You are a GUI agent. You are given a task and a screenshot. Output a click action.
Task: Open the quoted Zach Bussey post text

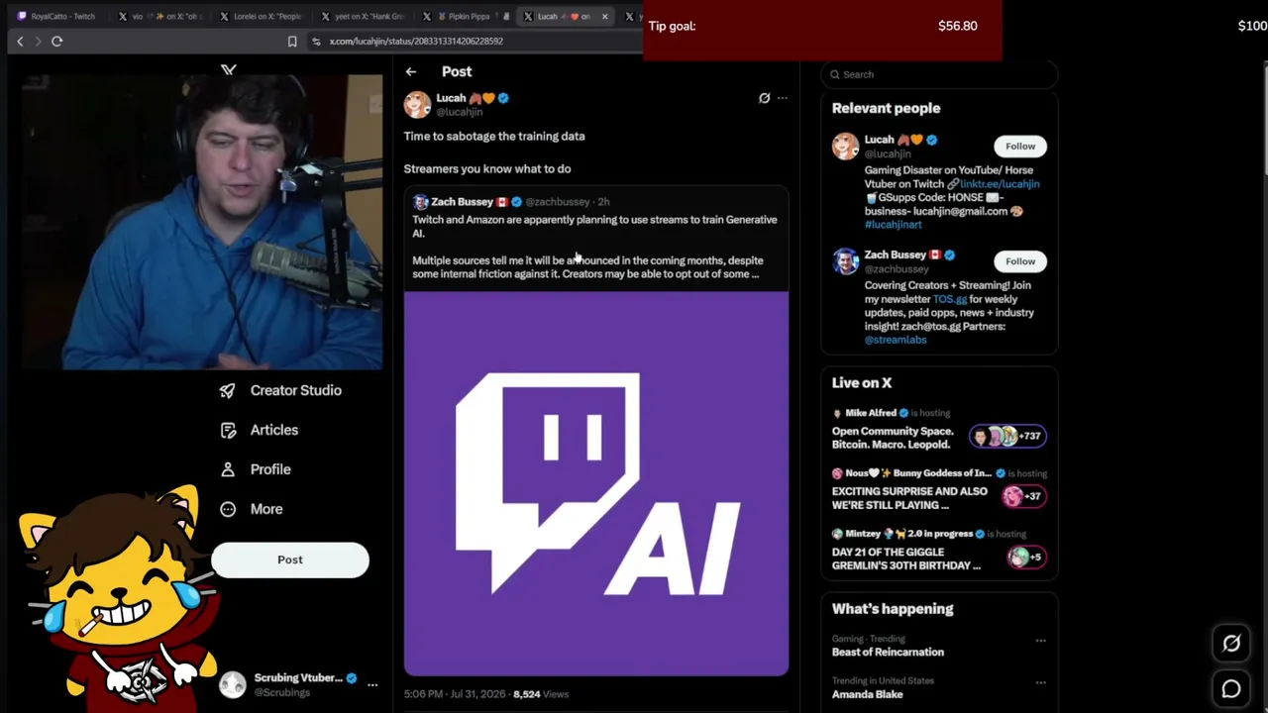[x=594, y=247]
